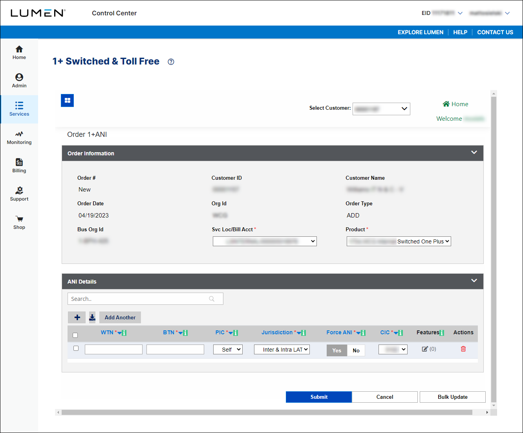Open the Shop from the sidebar
The height and width of the screenshot is (433, 523).
click(19, 222)
